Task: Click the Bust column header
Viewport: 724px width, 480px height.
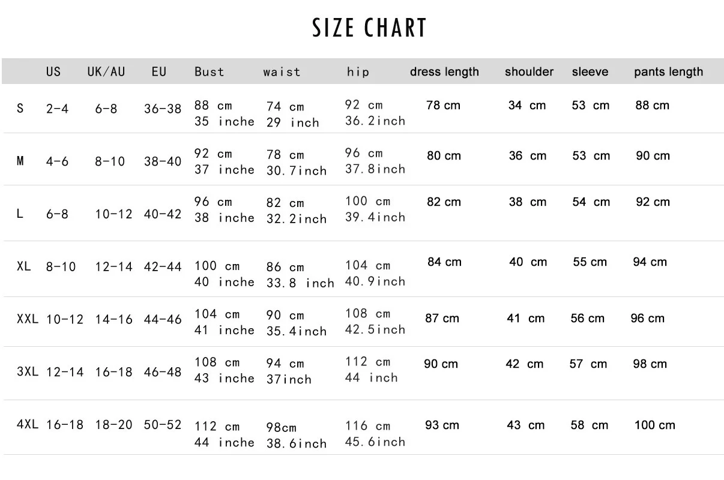Action: [209, 72]
